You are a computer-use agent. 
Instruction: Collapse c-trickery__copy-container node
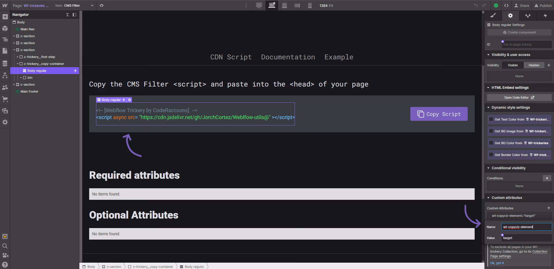(x=17, y=64)
